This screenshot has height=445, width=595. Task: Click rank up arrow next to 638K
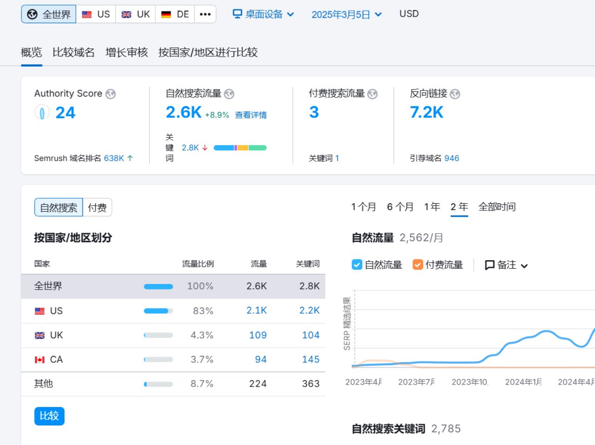(130, 158)
